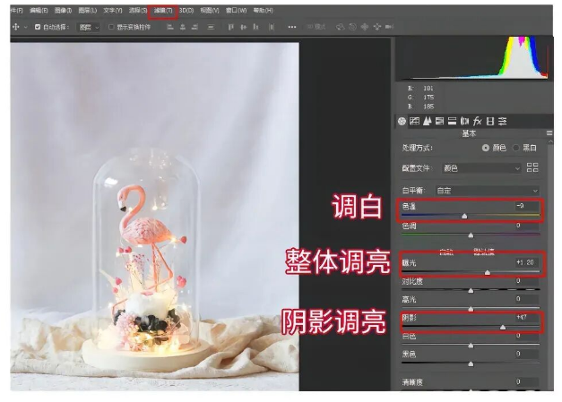Open the Detail tab with mountain icon
Viewport: 562px width, 402px height.
pos(427,122)
